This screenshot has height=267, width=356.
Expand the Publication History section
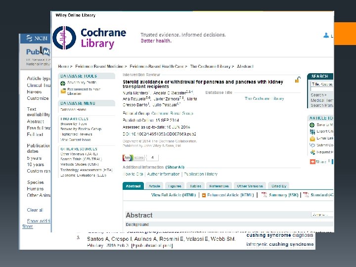pyautogui.click(x=201, y=174)
